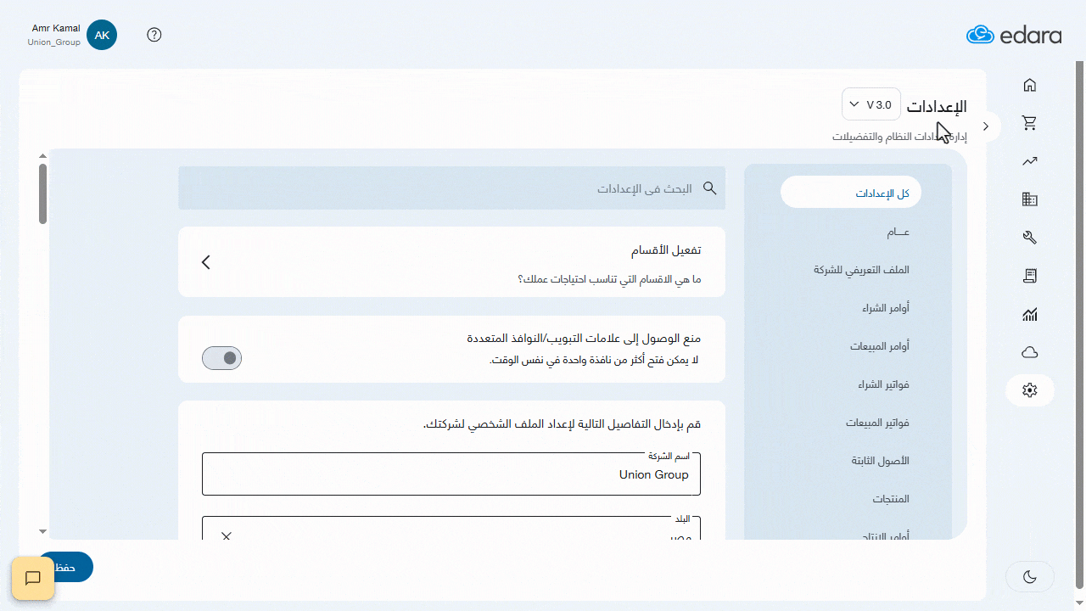1086x611 pixels.
Task: Click the حفظ save button
Action: [65, 567]
